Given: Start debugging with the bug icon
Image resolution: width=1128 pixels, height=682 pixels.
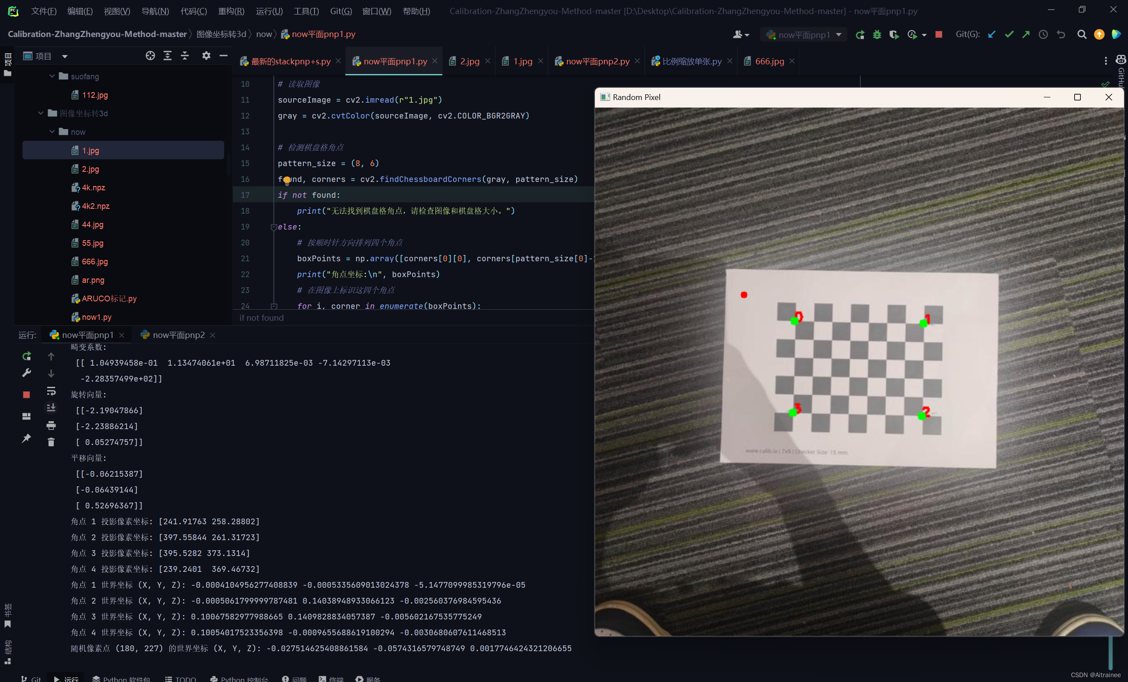Looking at the screenshot, I should pyautogui.click(x=877, y=35).
